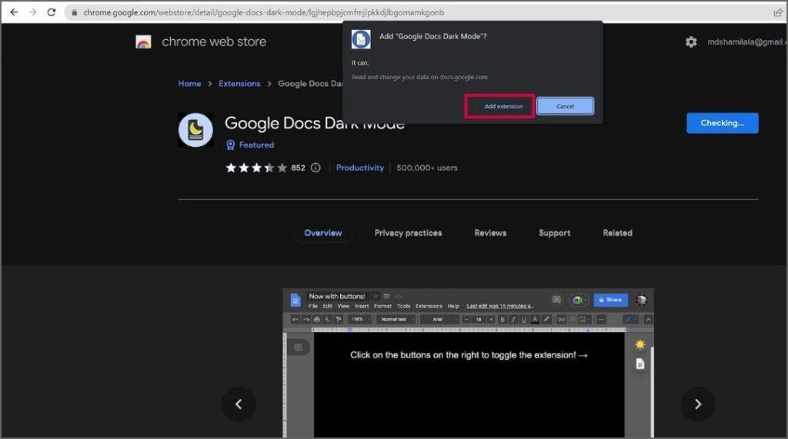
Task: Click the Google Docs Dark Mode moon logo
Action: click(x=195, y=130)
